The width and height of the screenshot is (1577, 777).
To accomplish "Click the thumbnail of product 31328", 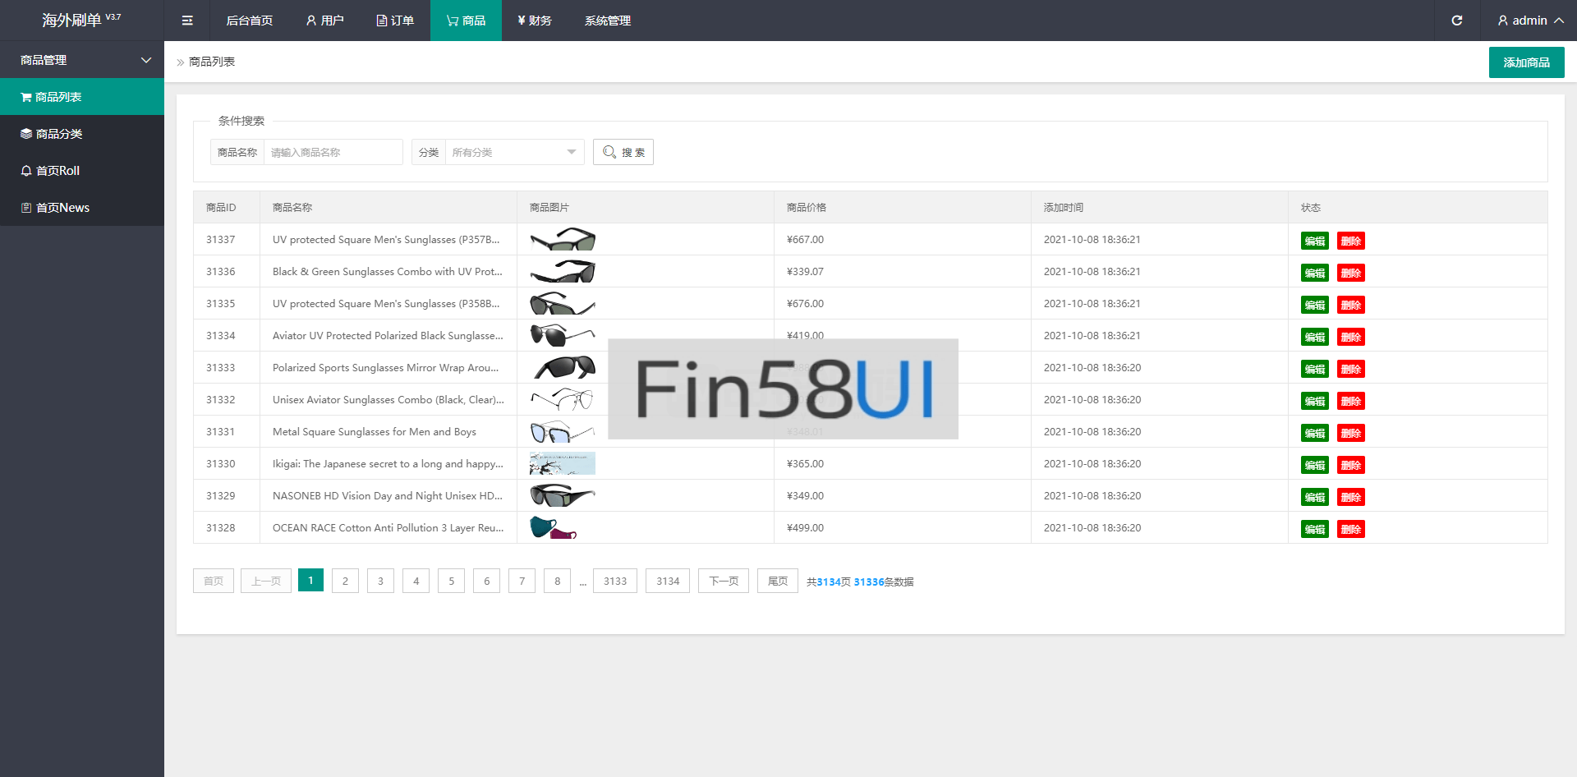I will click(554, 528).
